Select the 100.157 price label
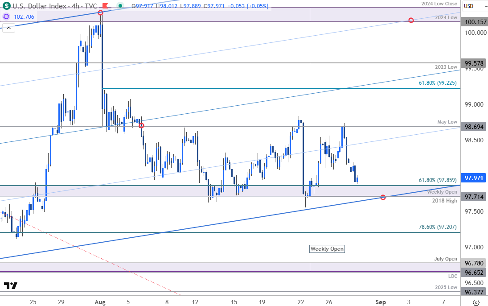 point(474,22)
